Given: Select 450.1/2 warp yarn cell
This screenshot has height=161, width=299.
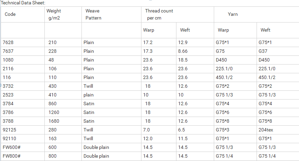Looking at the screenshot, I should click(x=235, y=77).
